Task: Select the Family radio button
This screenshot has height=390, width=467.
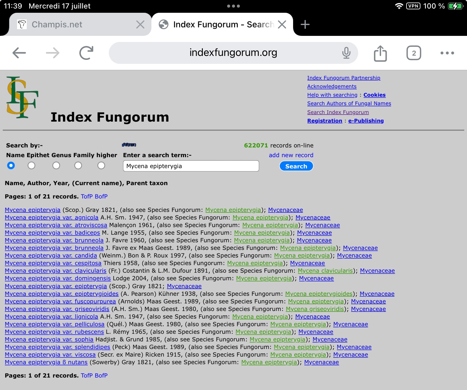Action: (x=78, y=165)
